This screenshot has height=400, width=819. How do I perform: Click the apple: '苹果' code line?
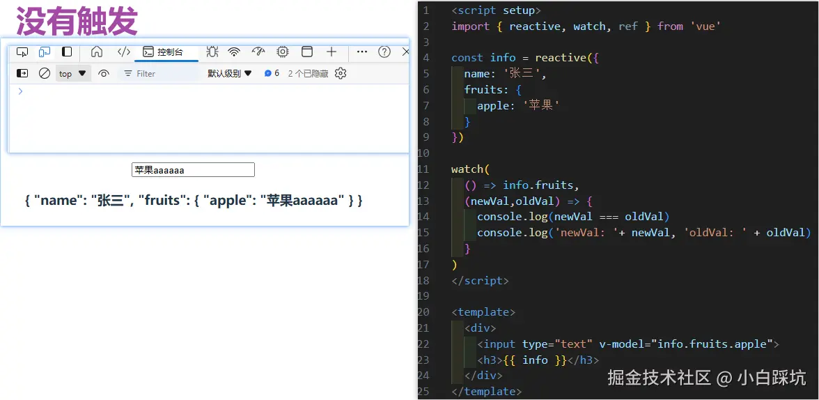(518, 106)
